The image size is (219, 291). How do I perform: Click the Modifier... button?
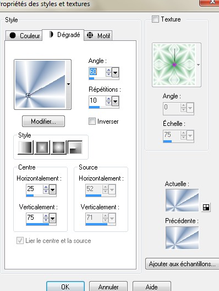[43, 121]
